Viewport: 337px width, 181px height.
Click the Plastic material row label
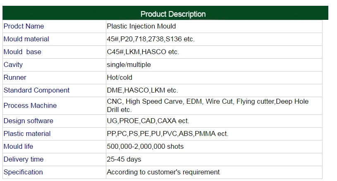tap(27, 134)
